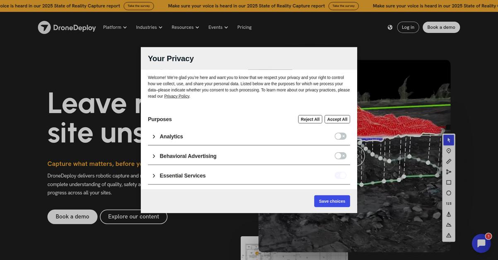The width and height of the screenshot is (498, 260).
Task: Click Explore our content button
Action: [133, 217]
